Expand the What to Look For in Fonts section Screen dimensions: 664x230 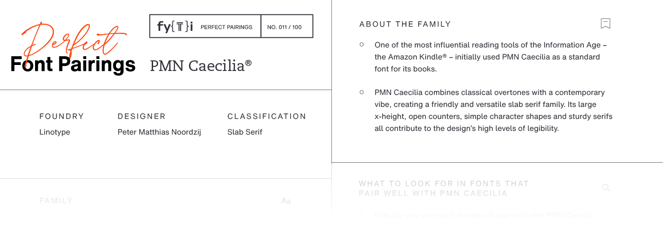point(444,188)
